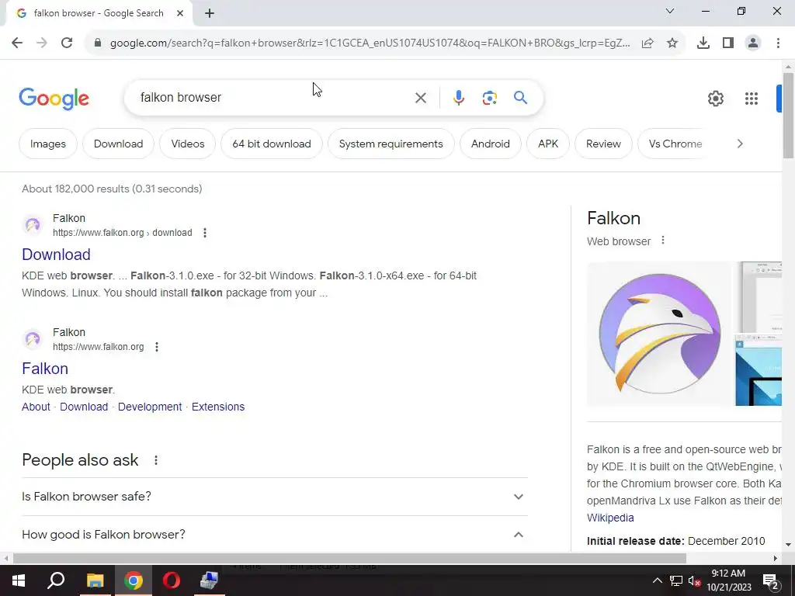Launch Opera from taskbar
The height and width of the screenshot is (596, 795).
[172, 580]
